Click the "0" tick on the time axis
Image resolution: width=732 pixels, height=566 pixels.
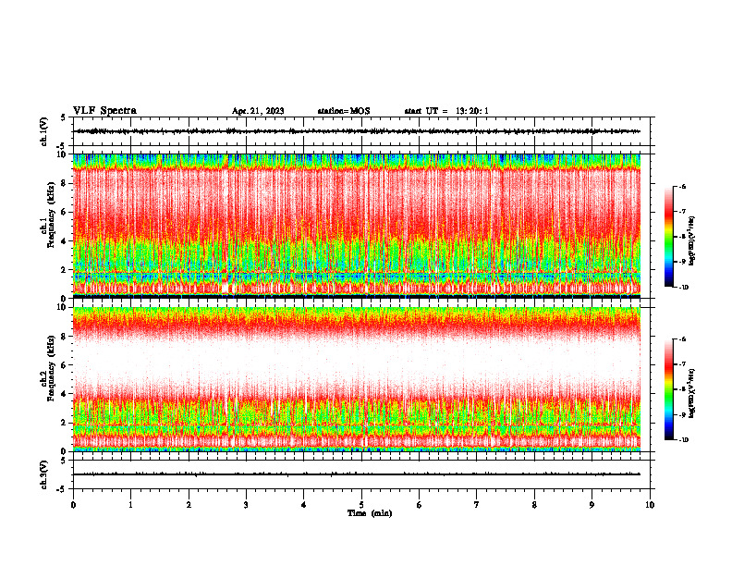click(73, 505)
